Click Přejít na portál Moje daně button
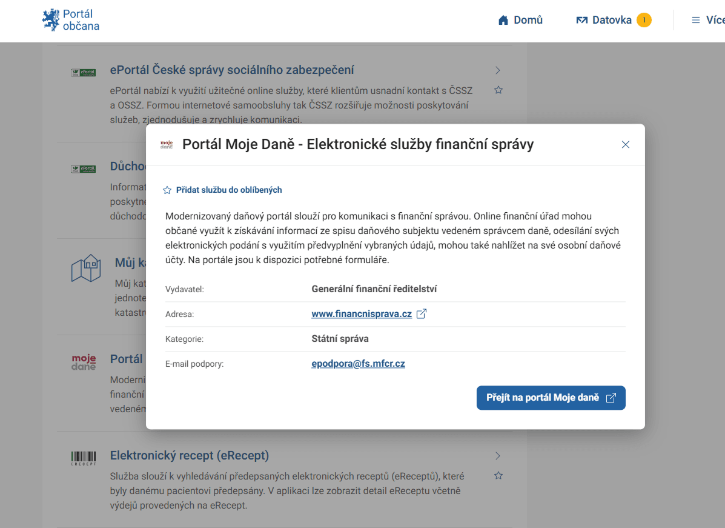Viewport: 725px width, 528px height. (x=551, y=398)
